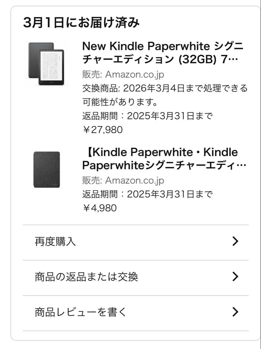
Task: Expand the chevron next to 再度購入
Action: (236, 241)
